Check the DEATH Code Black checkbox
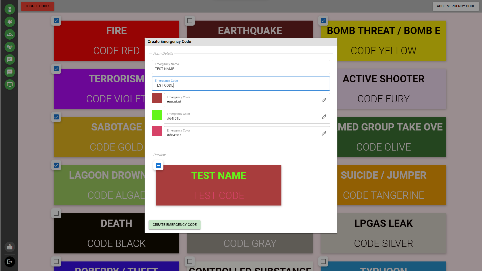Image resolution: width=482 pixels, height=271 pixels. coord(56,213)
